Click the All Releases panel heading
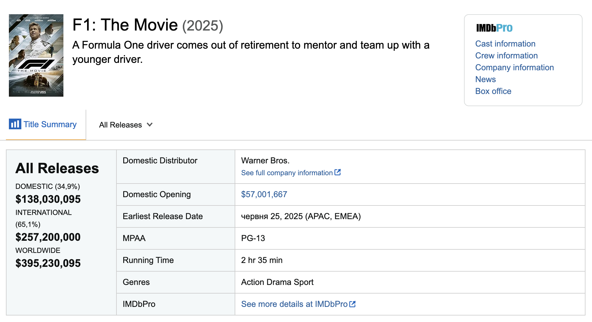This screenshot has width=592, height=322. pos(57,168)
